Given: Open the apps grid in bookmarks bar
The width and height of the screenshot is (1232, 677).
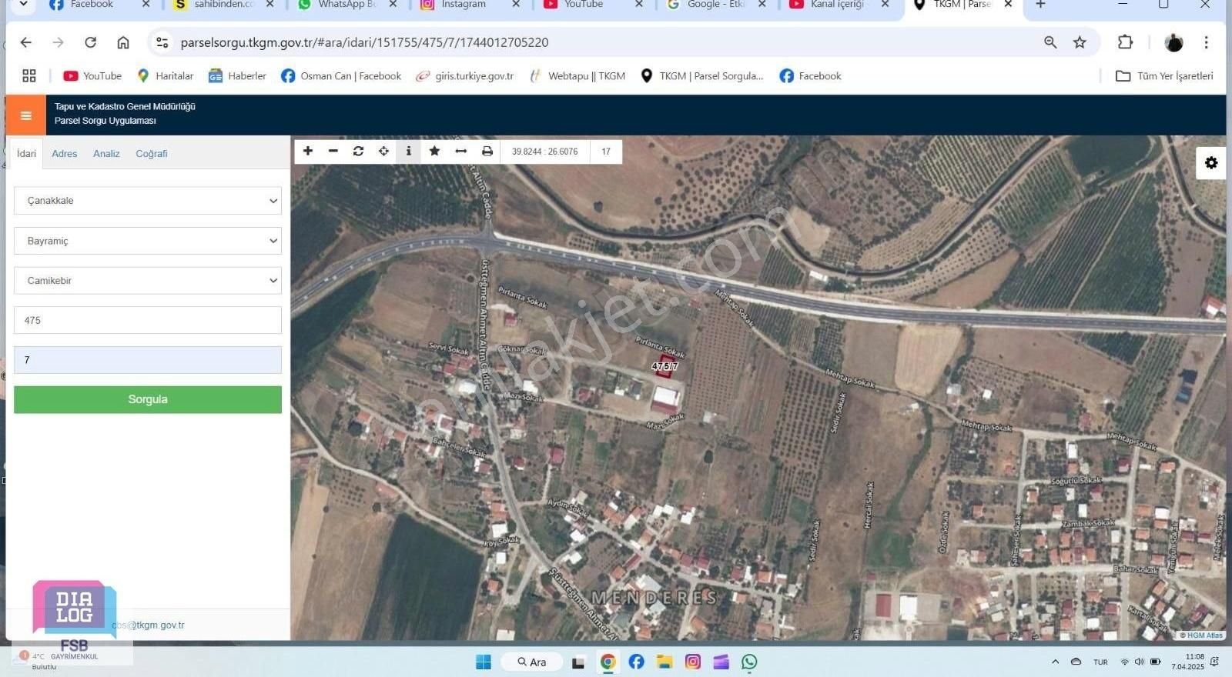Looking at the screenshot, I should (x=29, y=76).
